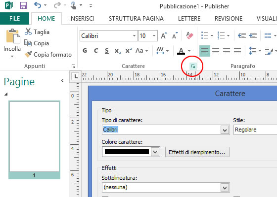Open the Appunti dialog launcher
277x197 pixels.
pyautogui.click(x=73, y=66)
